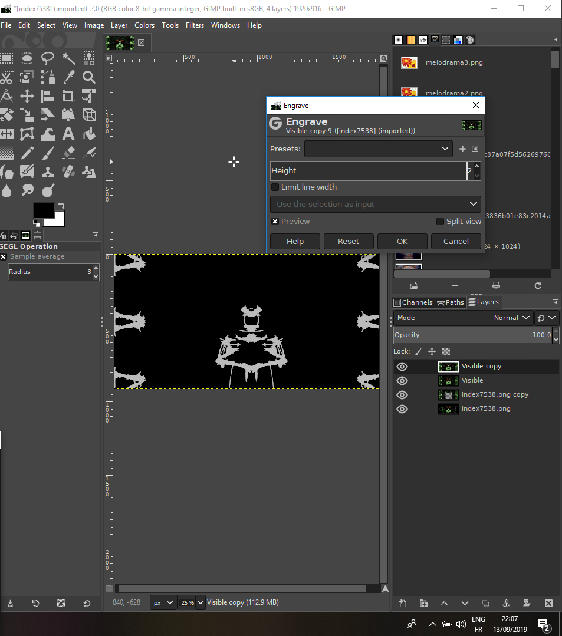Choose the Bucket Fill tool
The width and height of the screenshot is (562, 636).
(89, 134)
